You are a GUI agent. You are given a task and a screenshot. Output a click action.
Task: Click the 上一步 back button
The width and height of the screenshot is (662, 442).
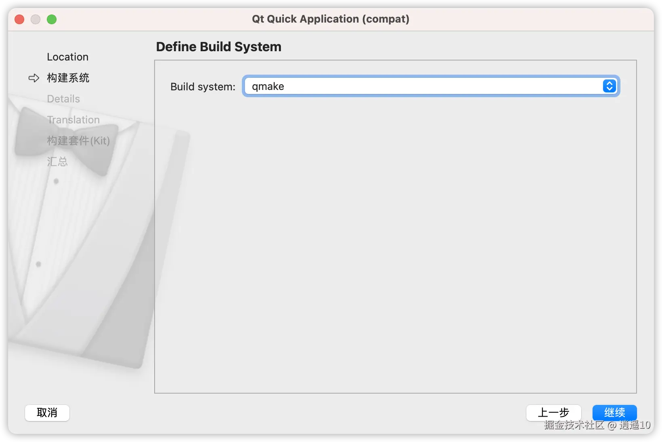coord(553,413)
